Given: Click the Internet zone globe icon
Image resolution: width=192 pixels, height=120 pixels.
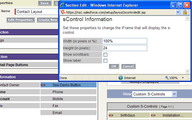Looking at the screenshot, I should (x=121, y=78).
